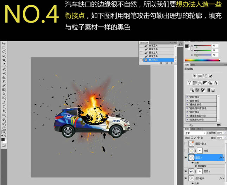Add Curves adjustment
This screenshot has width=227, height=185.
pos(205,75)
